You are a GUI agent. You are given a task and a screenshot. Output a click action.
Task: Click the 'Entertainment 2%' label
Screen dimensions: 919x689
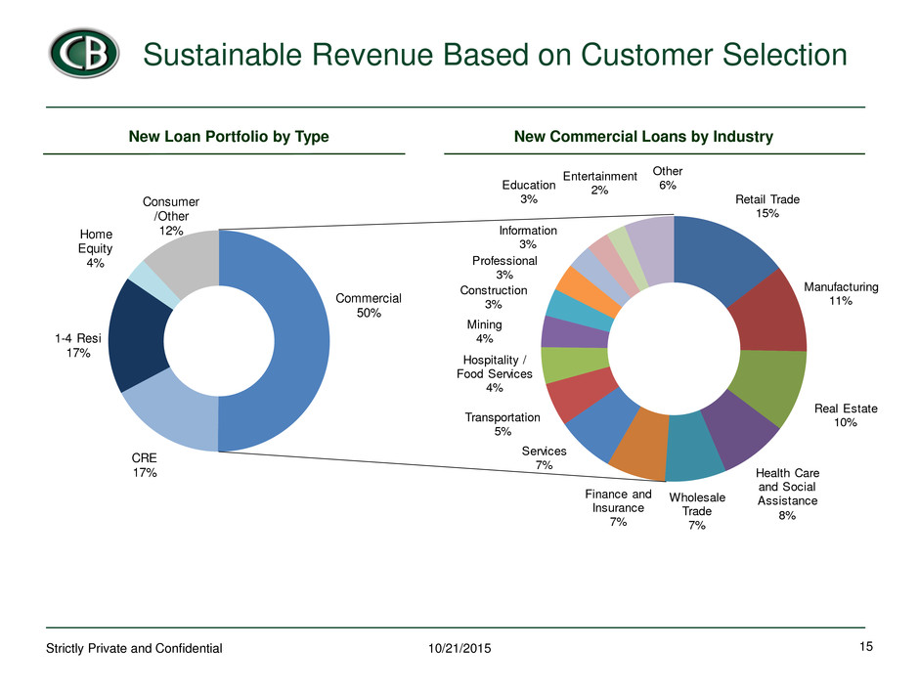click(599, 183)
